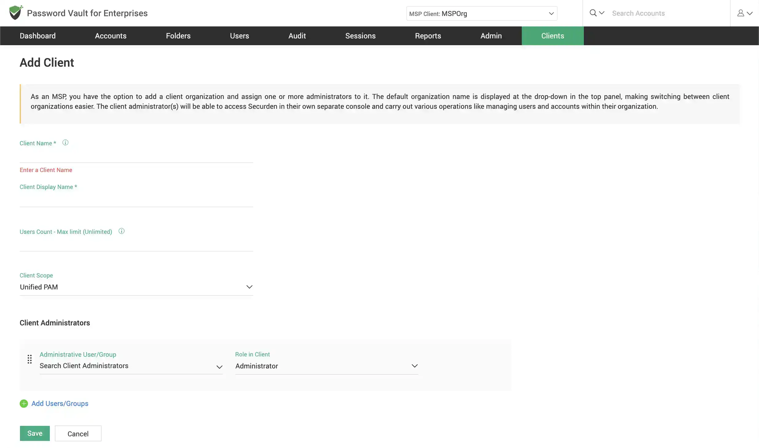Click the search magnifier icon

point(593,13)
